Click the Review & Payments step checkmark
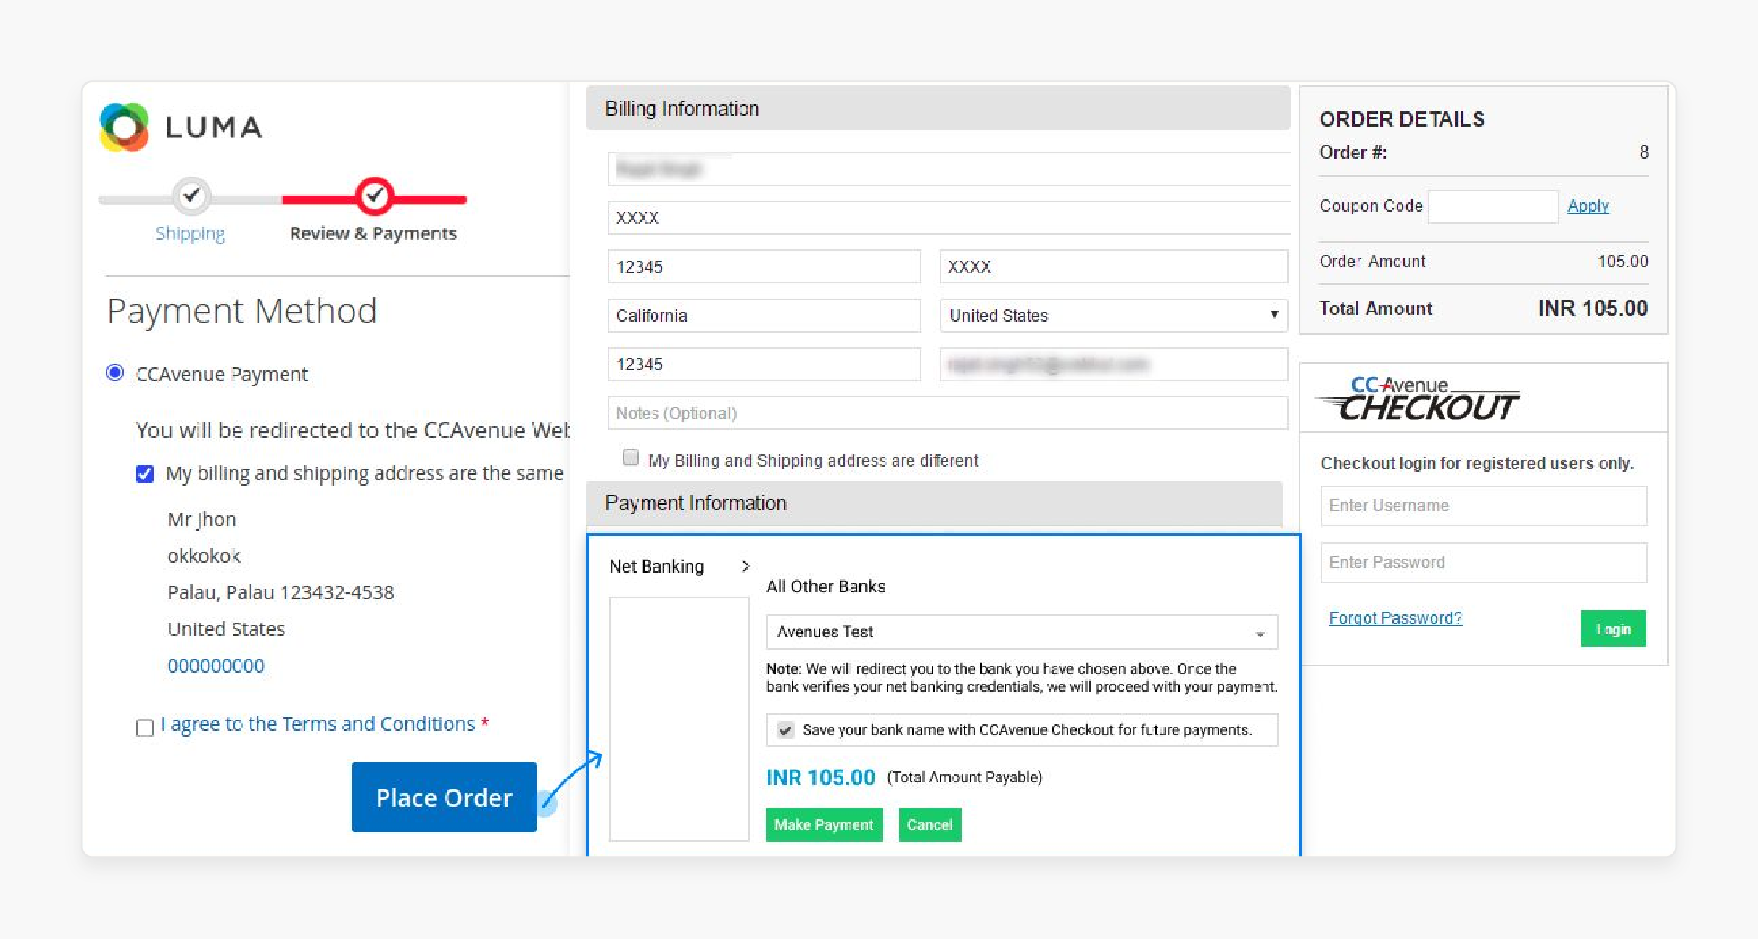Screen dimensions: 1758x939 [x=375, y=196]
